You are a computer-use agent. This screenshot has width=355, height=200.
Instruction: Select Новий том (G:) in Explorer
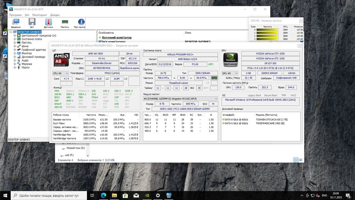click(76, 148)
